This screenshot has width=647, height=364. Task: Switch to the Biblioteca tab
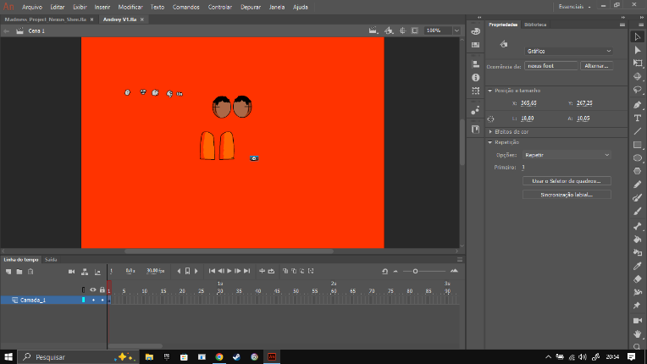click(x=535, y=25)
